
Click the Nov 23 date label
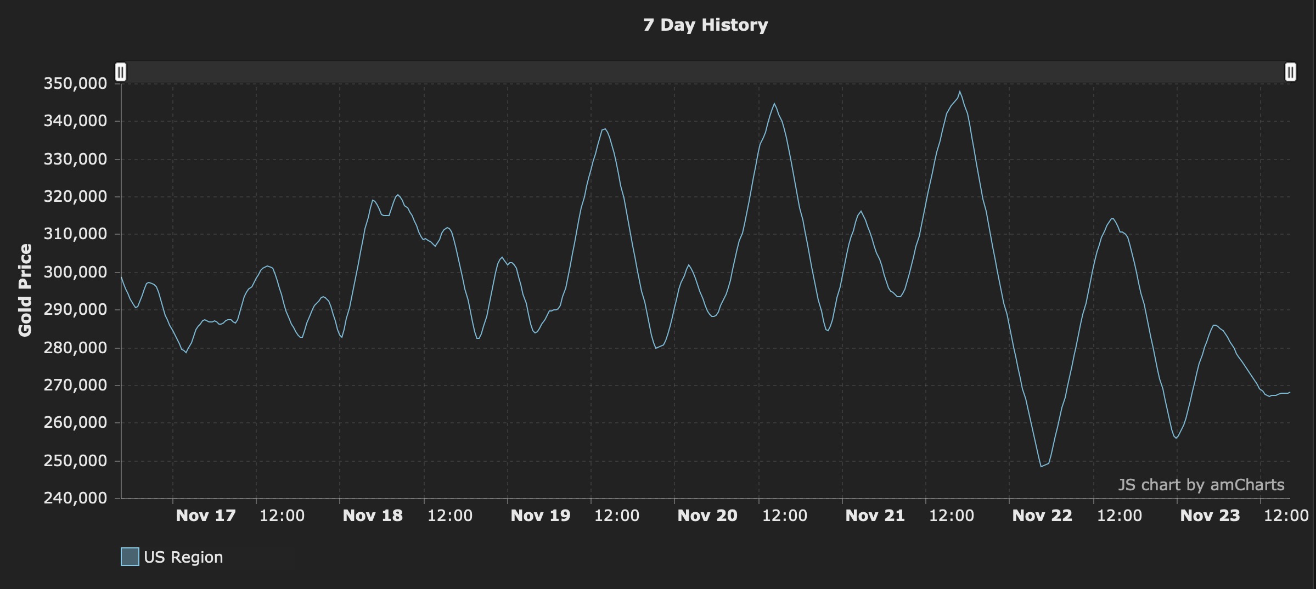click(x=1210, y=516)
